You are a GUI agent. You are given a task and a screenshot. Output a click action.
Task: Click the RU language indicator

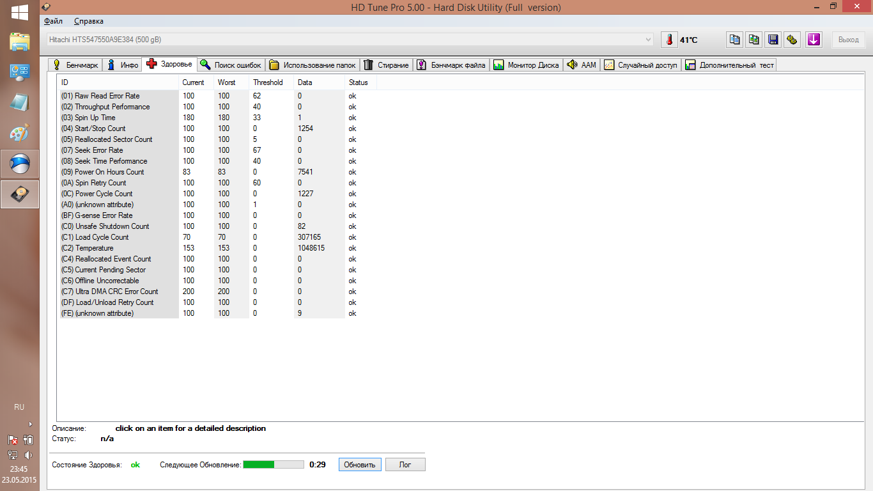tap(19, 407)
